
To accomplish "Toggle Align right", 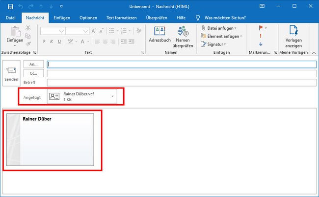I will click(x=113, y=42).
